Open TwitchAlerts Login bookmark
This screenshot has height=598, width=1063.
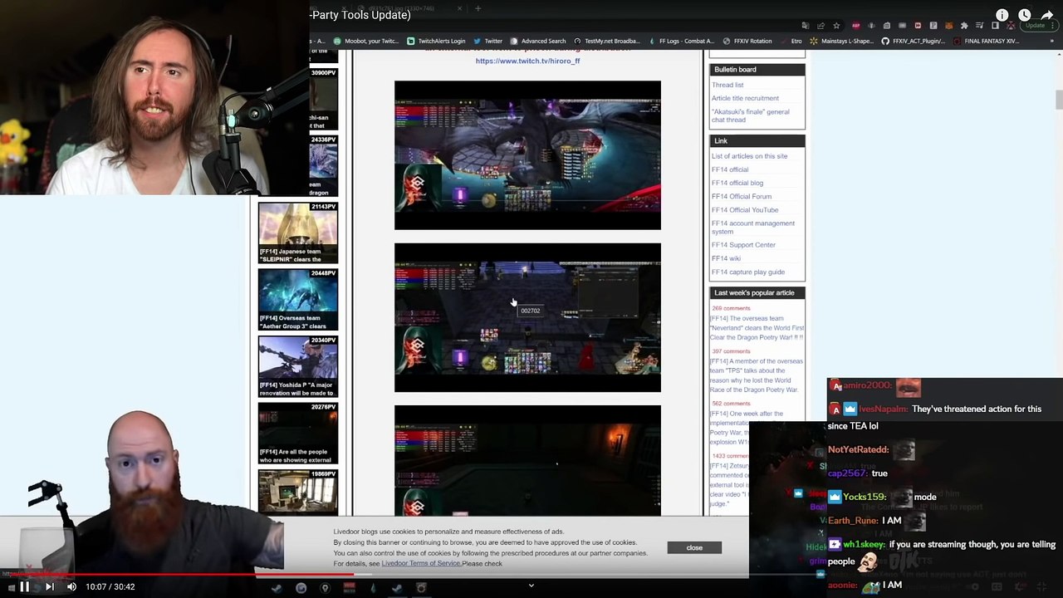[435, 41]
